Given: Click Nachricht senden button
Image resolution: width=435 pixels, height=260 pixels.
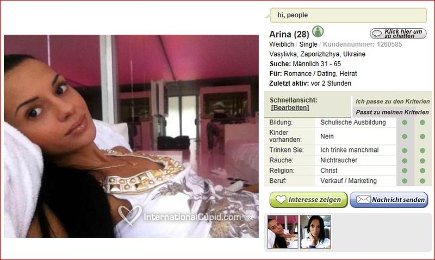Looking at the screenshot, I should pos(389,200).
